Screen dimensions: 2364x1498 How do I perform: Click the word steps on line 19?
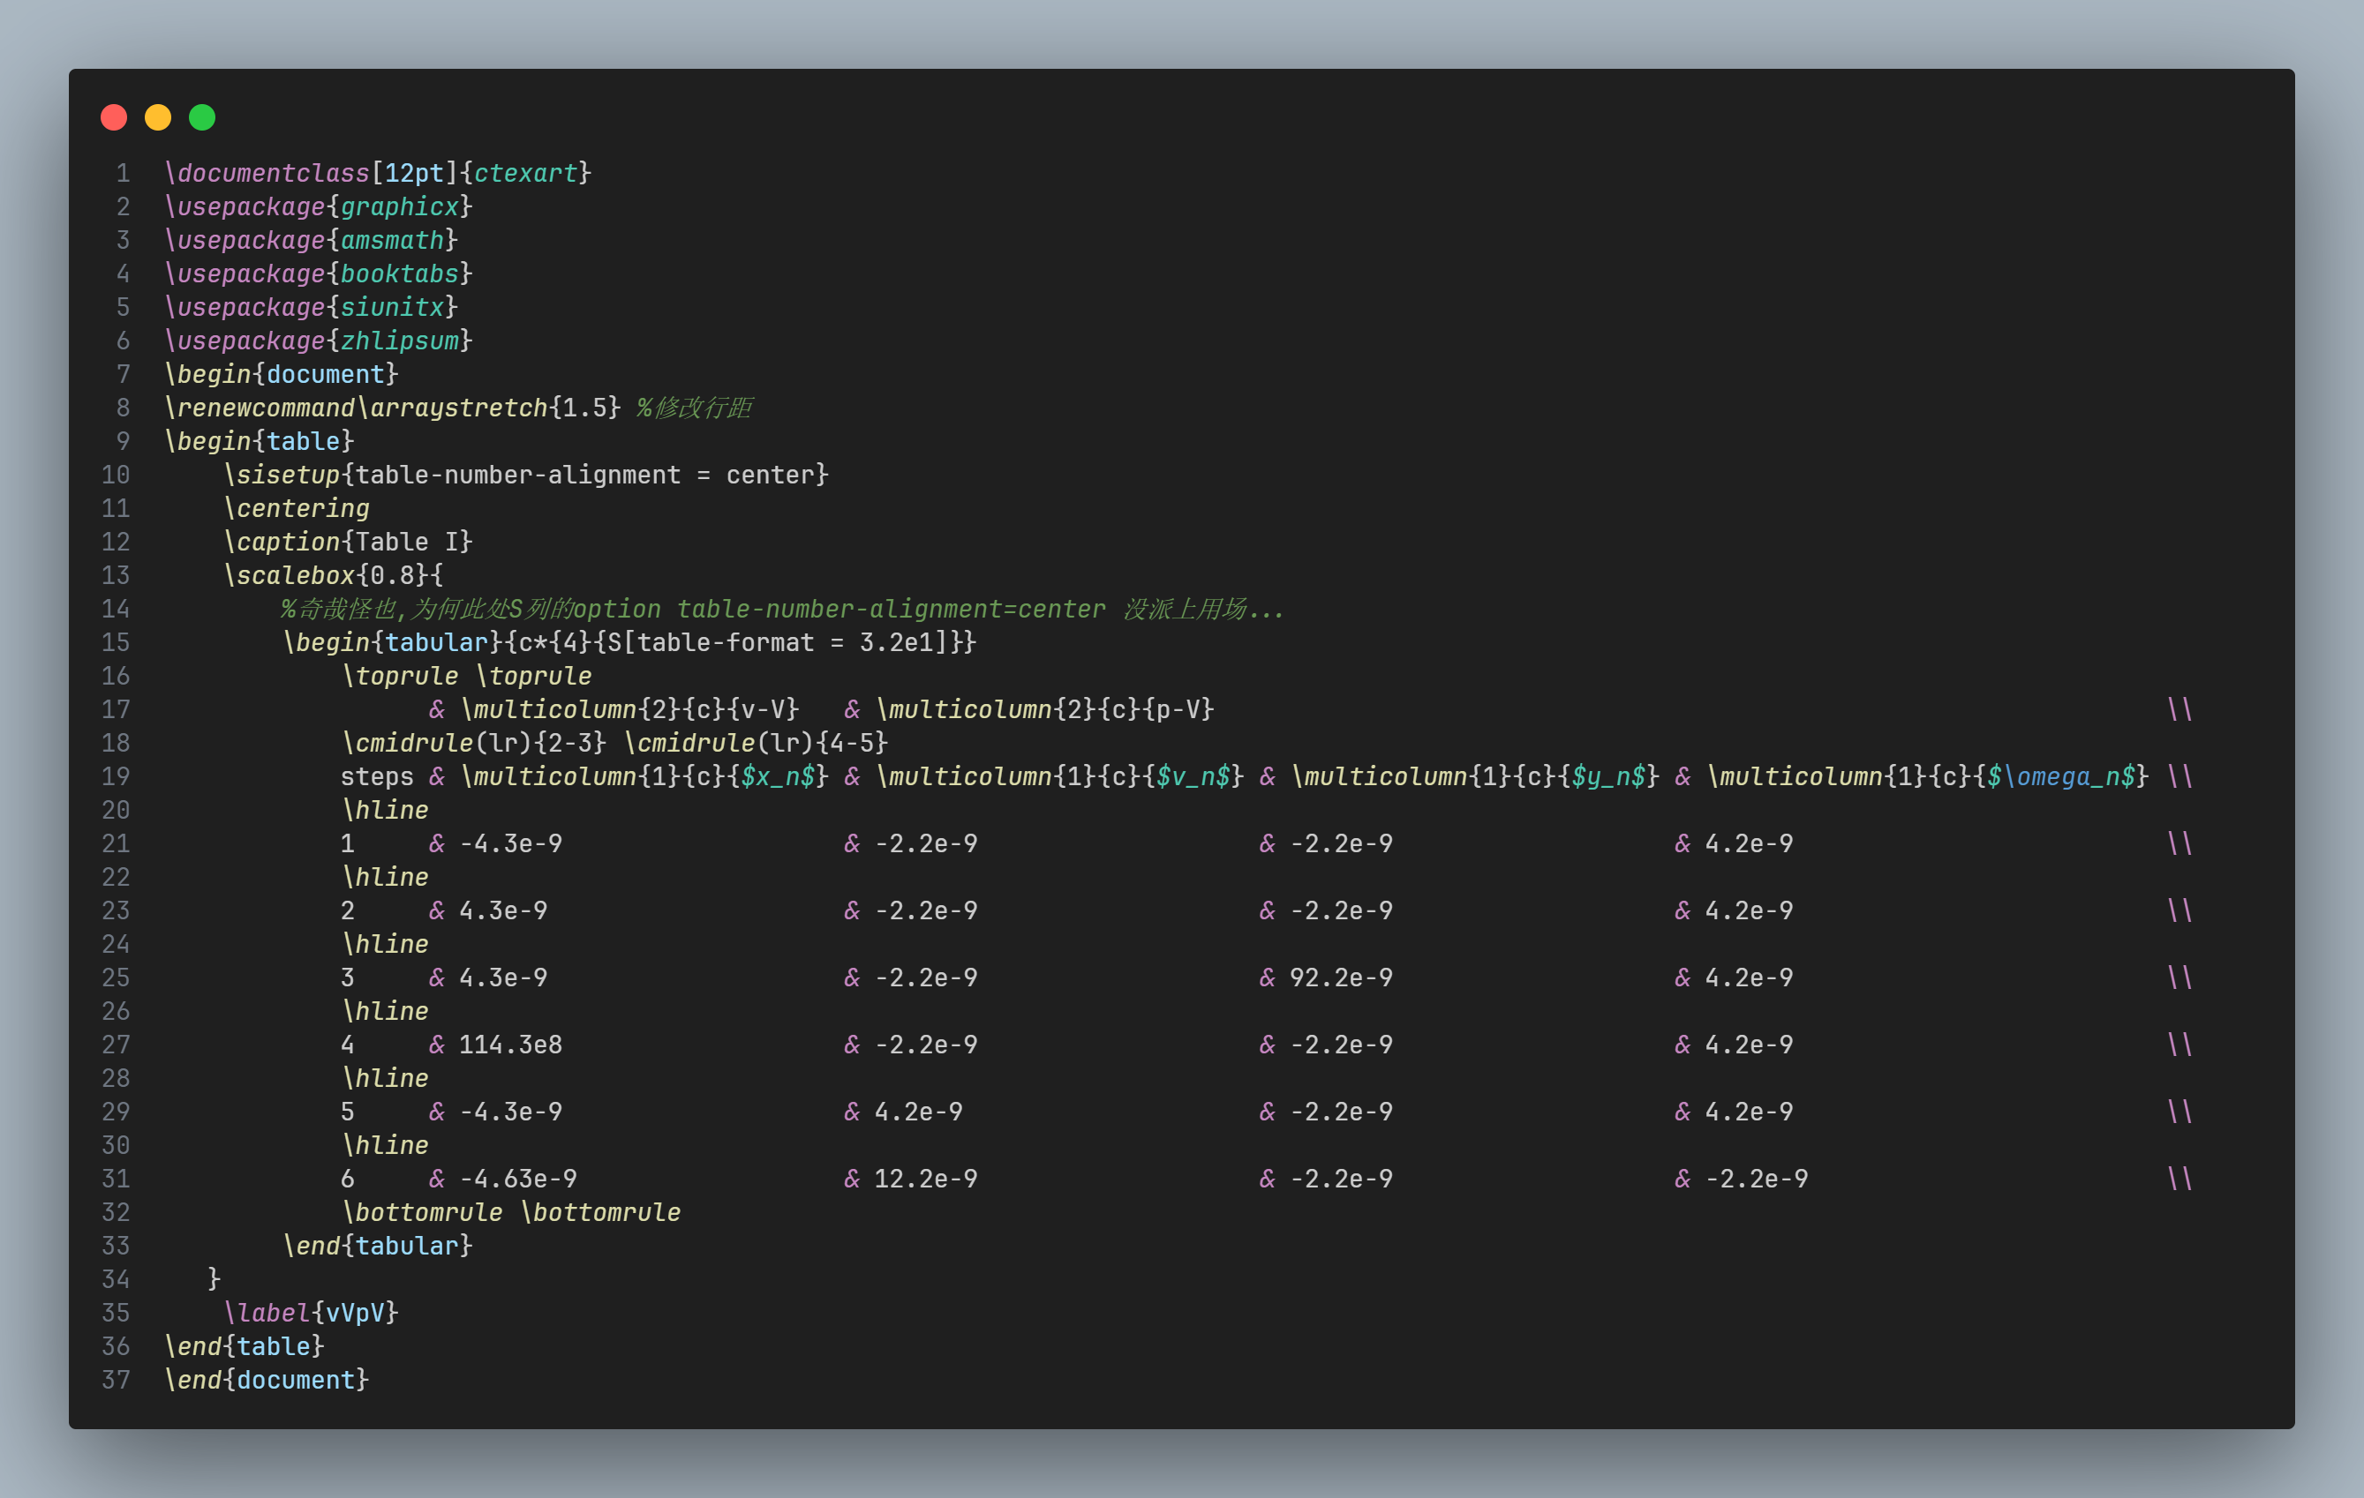(377, 777)
